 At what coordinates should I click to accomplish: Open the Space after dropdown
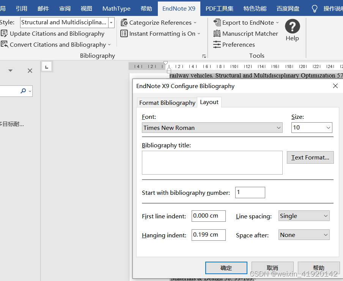point(304,235)
